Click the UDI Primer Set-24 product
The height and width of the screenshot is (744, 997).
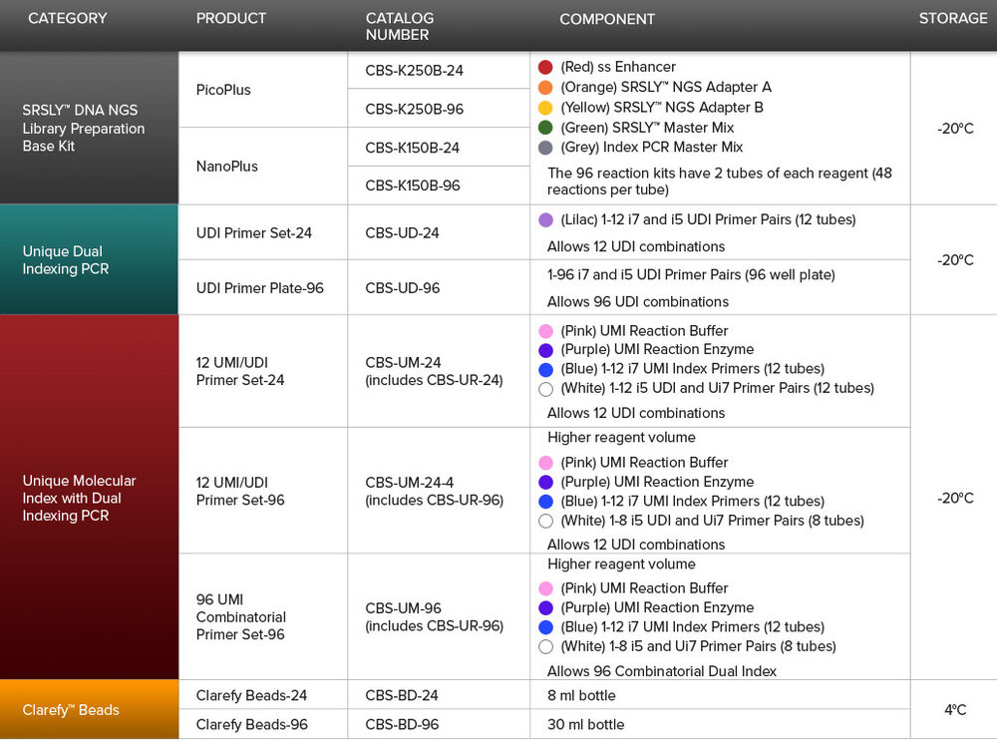click(x=253, y=232)
